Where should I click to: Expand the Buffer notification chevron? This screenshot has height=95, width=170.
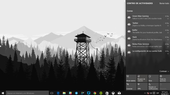168,33
